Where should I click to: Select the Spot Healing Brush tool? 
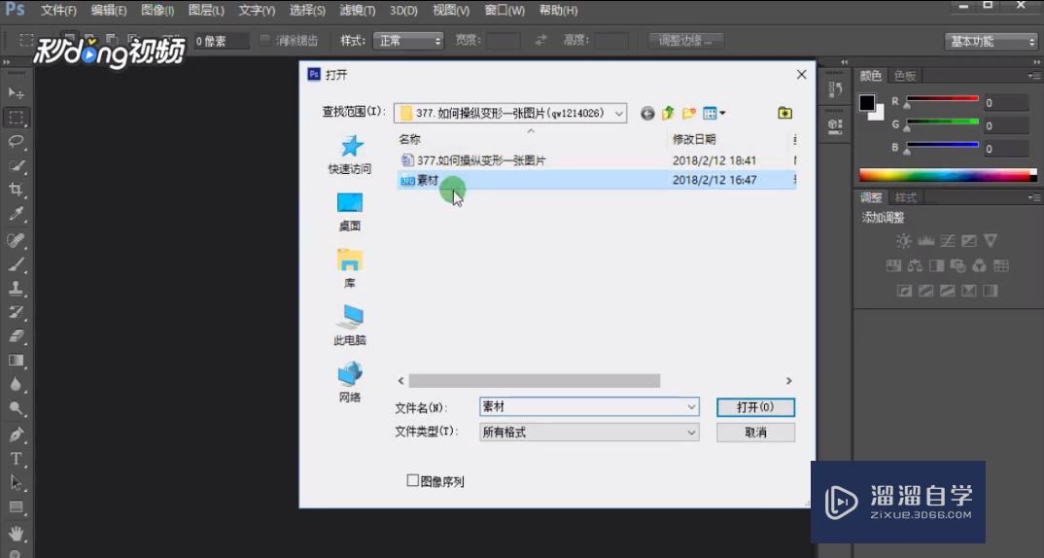click(x=16, y=240)
